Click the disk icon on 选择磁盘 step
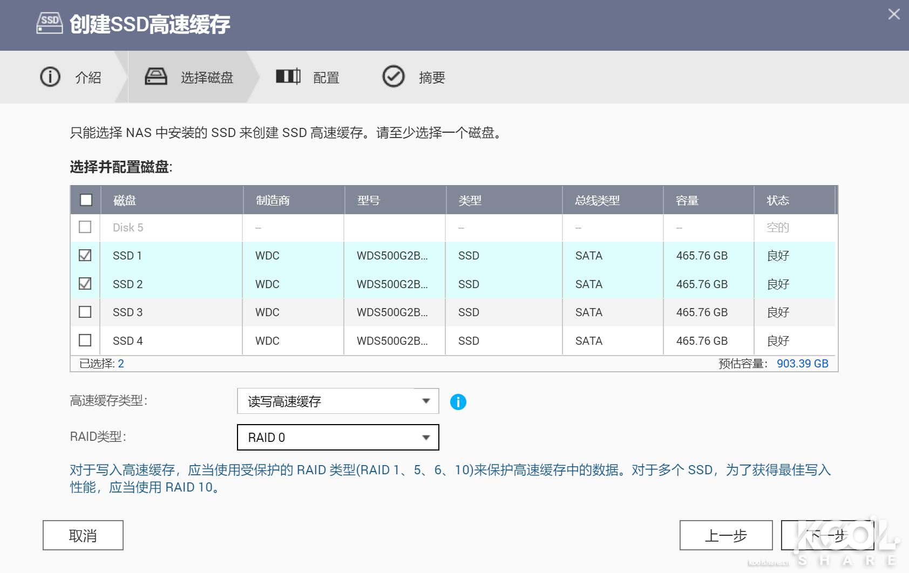Screen dimensions: 909x573 point(156,76)
